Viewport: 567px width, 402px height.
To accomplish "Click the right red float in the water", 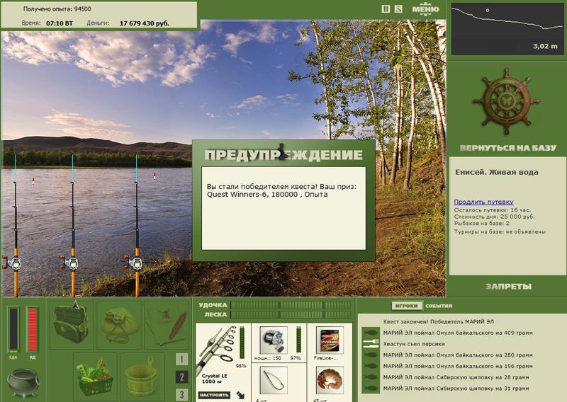I will (x=155, y=176).
